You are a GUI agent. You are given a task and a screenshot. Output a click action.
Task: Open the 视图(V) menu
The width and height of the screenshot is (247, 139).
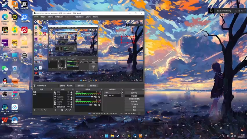click(50, 17)
